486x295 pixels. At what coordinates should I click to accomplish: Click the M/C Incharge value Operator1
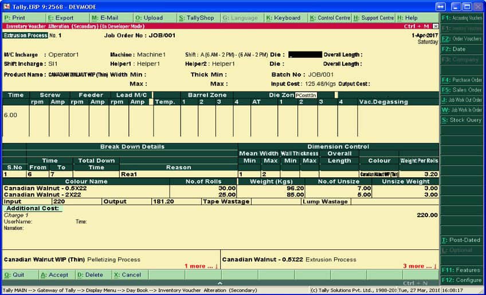coord(64,54)
